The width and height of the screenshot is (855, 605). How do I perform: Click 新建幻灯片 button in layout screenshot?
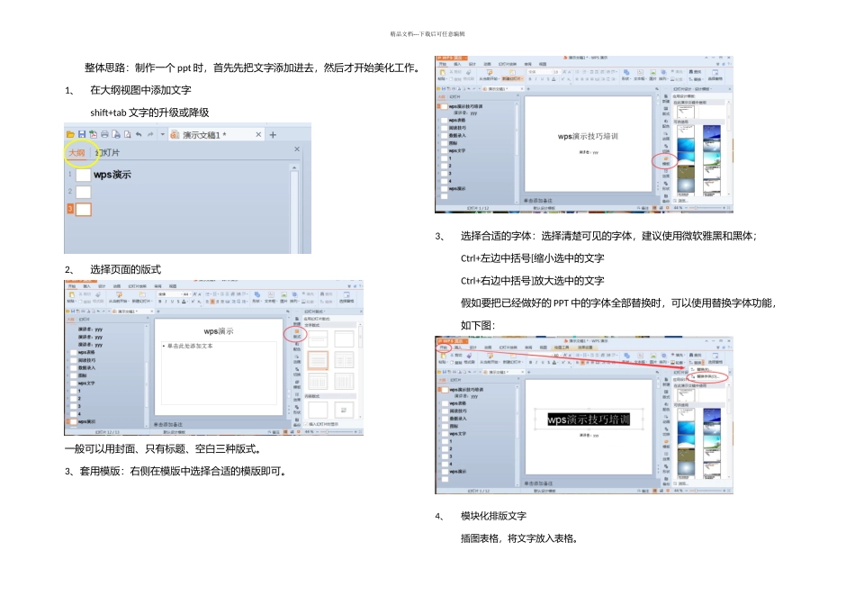click(141, 297)
